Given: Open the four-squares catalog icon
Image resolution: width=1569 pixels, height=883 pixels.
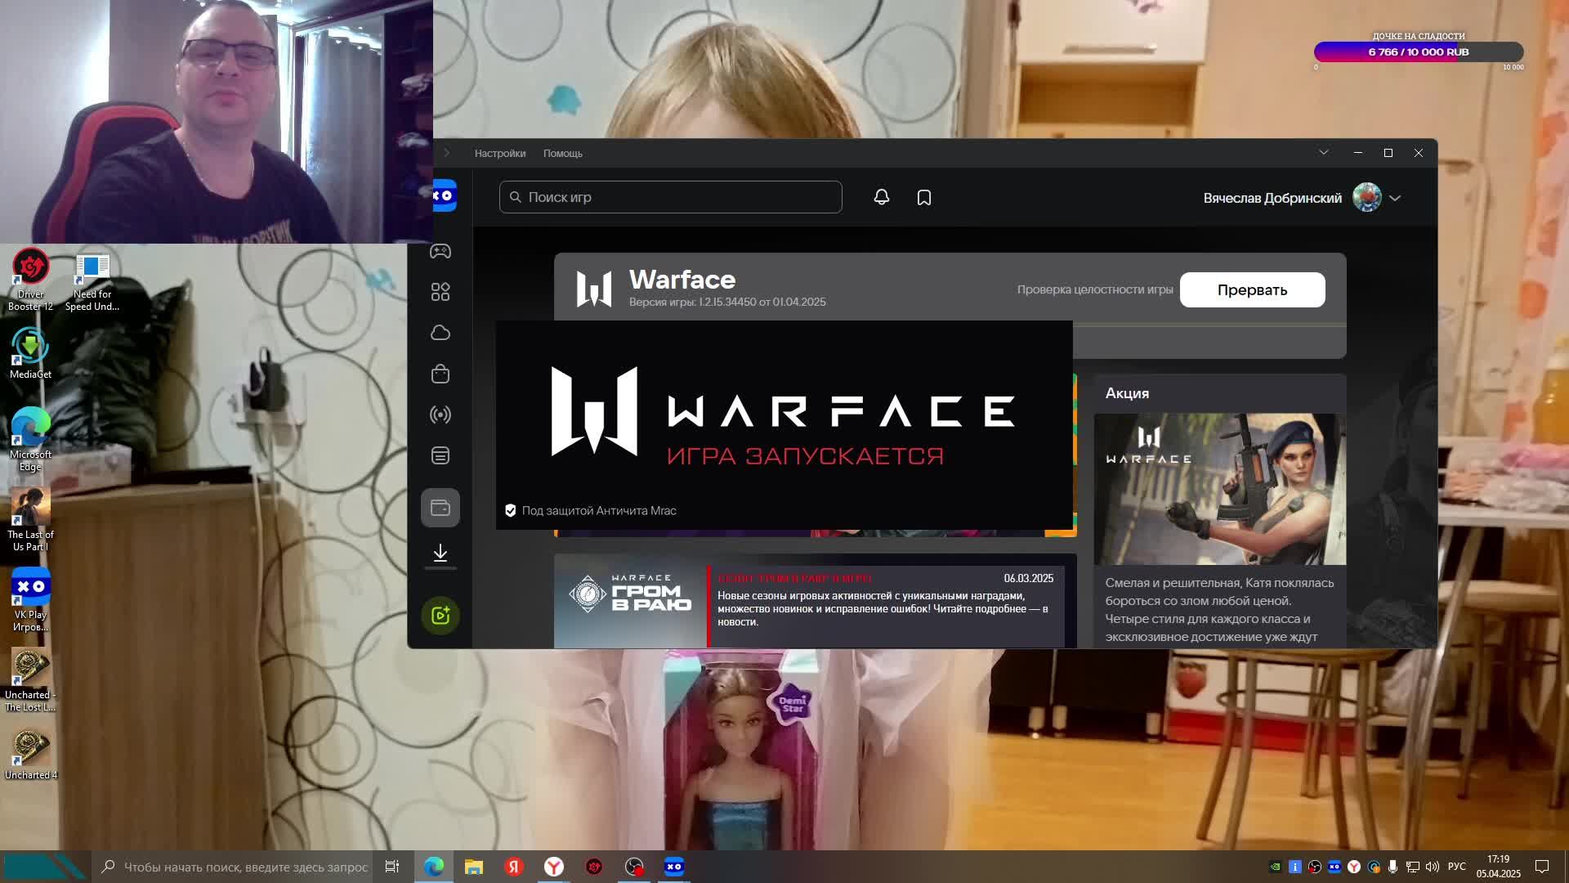Looking at the screenshot, I should click(440, 292).
